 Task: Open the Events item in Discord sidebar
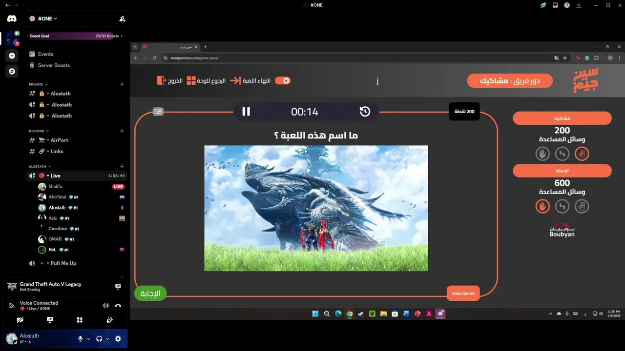pos(76,54)
